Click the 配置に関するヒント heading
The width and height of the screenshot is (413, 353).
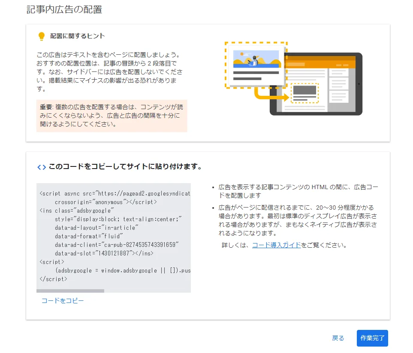78,36
